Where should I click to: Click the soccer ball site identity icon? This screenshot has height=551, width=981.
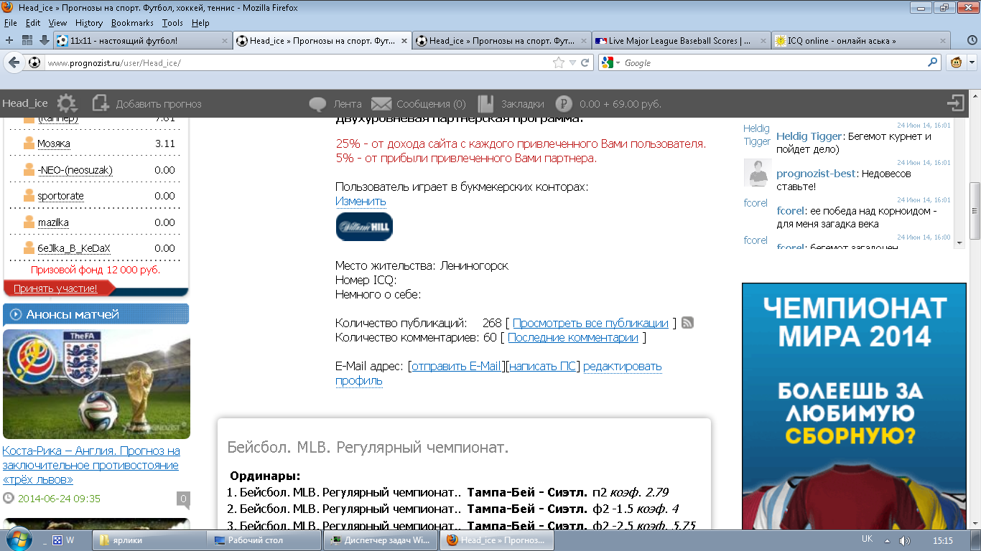click(x=34, y=62)
